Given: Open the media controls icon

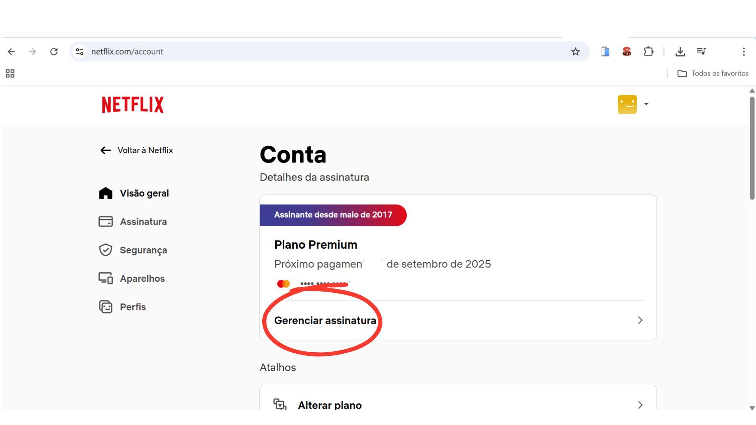Looking at the screenshot, I should [701, 51].
